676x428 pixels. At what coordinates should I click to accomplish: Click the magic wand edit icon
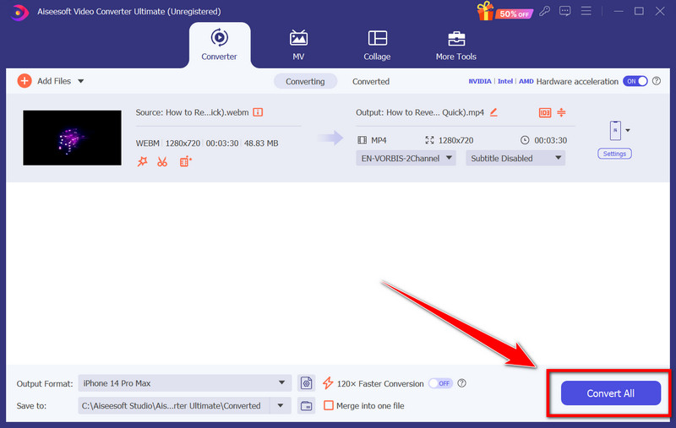pyautogui.click(x=142, y=161)
